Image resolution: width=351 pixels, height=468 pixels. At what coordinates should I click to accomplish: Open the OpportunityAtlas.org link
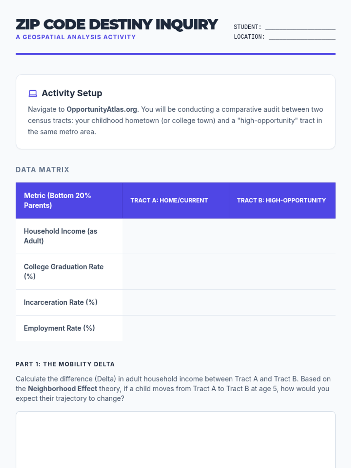coord(101,109)
